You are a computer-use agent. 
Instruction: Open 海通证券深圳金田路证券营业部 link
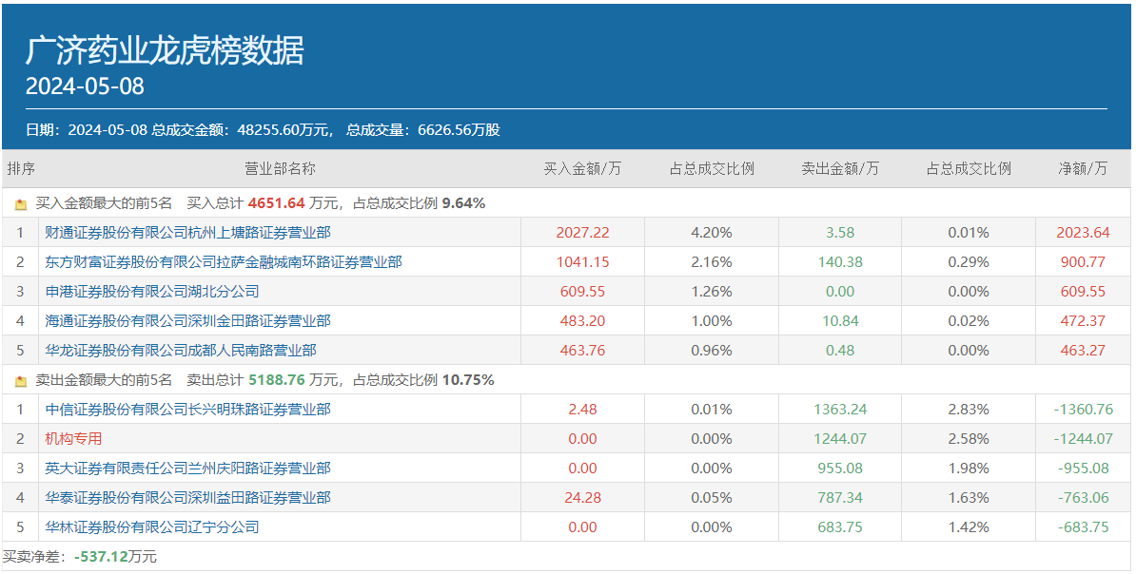(x=187, y=321)
